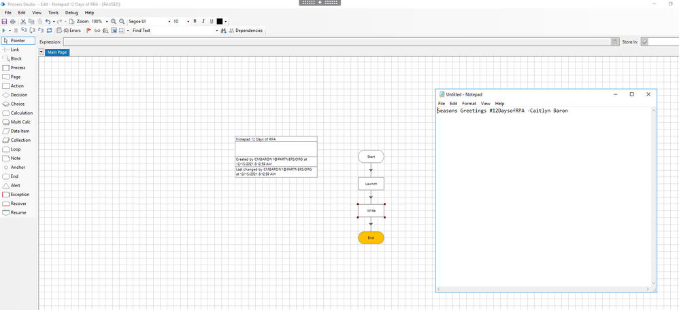Open the Debug menu
Viewport: 679px width, 310px height.
click(x=72, y=13)
